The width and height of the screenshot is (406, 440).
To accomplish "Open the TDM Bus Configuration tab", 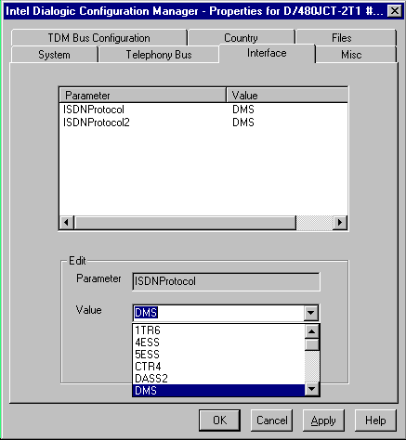I will tap(98, 38).
